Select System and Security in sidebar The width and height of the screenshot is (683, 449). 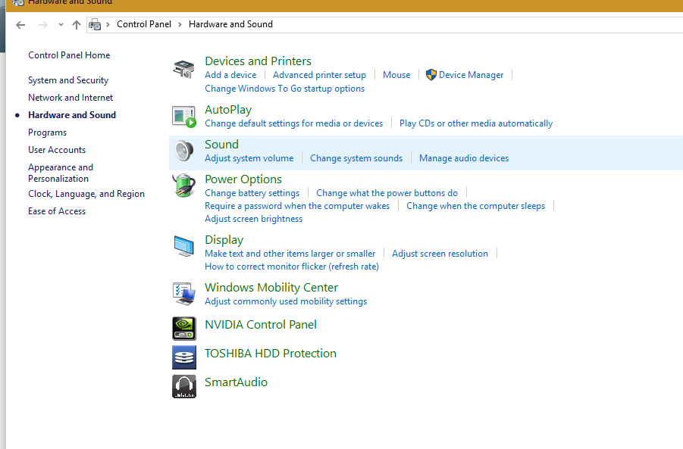(x=68, y=80)
